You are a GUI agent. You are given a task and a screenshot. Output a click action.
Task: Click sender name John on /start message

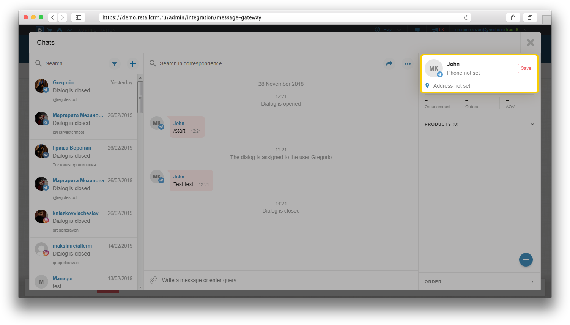click(179, 123)
